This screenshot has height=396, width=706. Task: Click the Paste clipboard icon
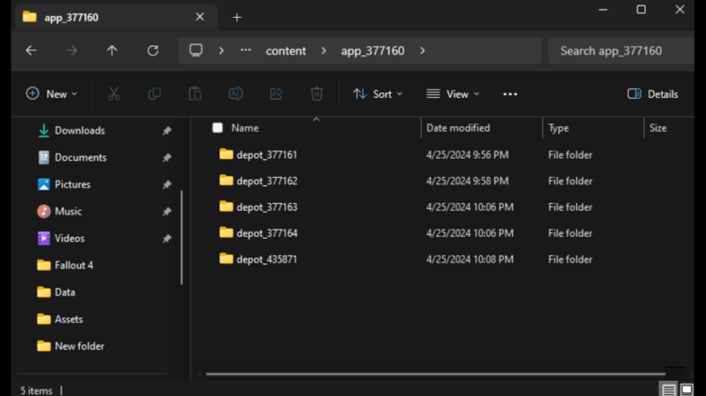tap(195, 94)
